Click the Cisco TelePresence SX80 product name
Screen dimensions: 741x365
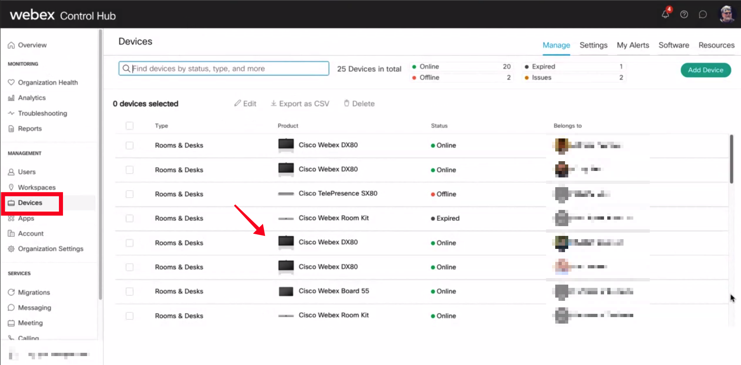pyautogui.click(x=338, y=194)
